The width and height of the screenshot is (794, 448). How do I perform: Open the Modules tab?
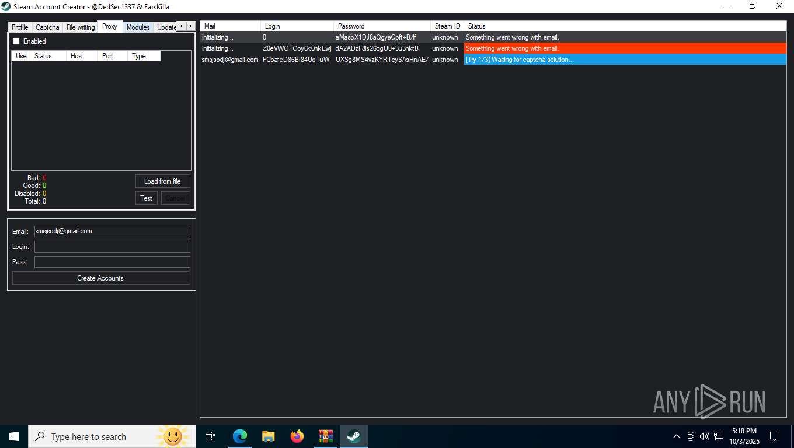click(x=138, y=27)
